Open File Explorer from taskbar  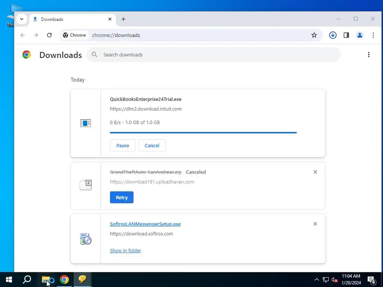pos(47,280)
